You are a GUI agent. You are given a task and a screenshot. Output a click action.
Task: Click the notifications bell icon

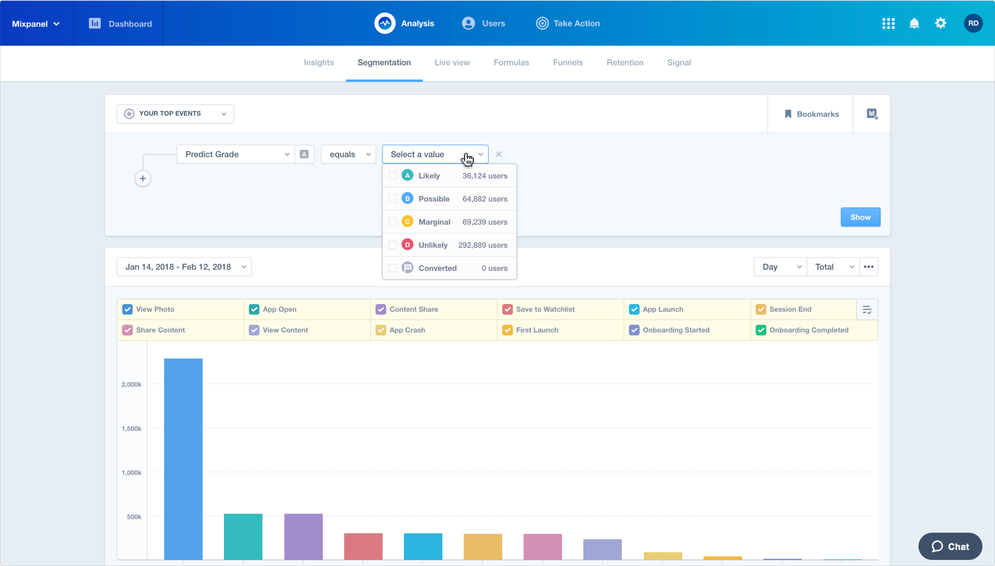[914, 24]
